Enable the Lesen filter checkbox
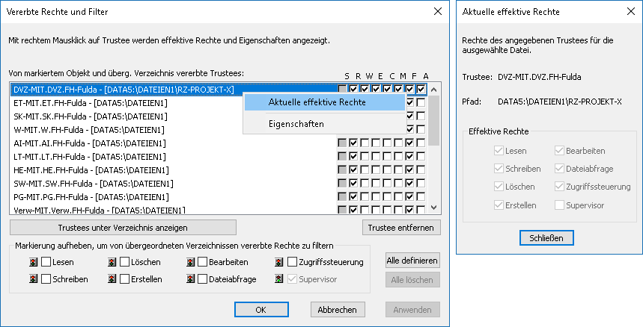Screen dimensions: 643x327 click(46, 262)
